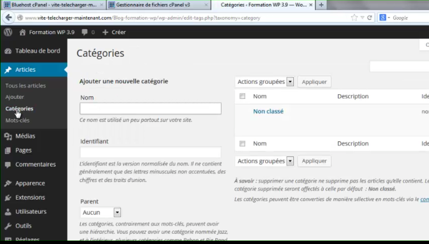This screenshot has height=244, width=429.
Task: Tick the select-all checkbox in table footer
Action: [243, 144]
